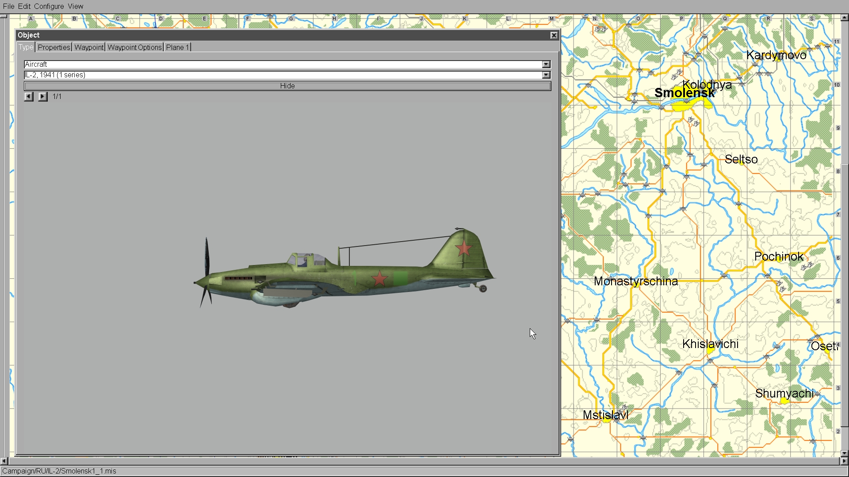Click the airfield icon south of Smolensk
Screen dimensions: 849x477
[693, 121]
